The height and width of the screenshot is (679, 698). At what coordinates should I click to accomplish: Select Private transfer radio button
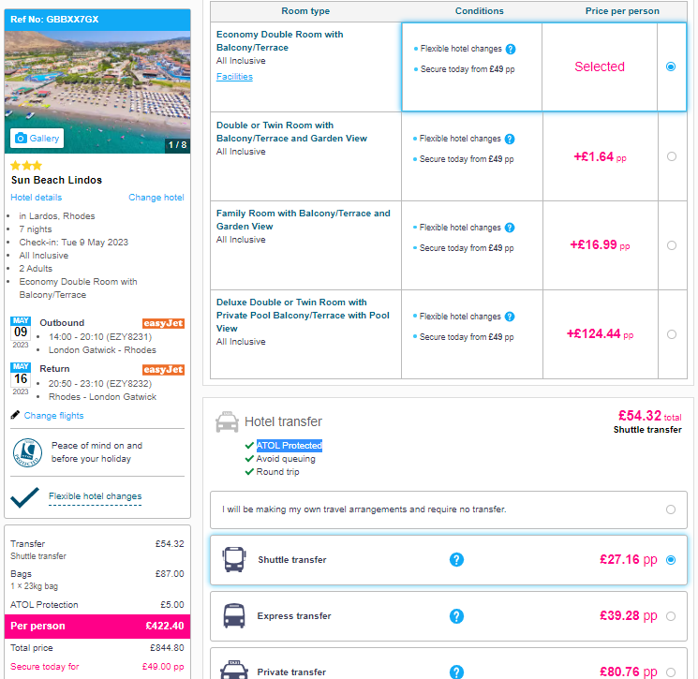click(x=671, y=672)
